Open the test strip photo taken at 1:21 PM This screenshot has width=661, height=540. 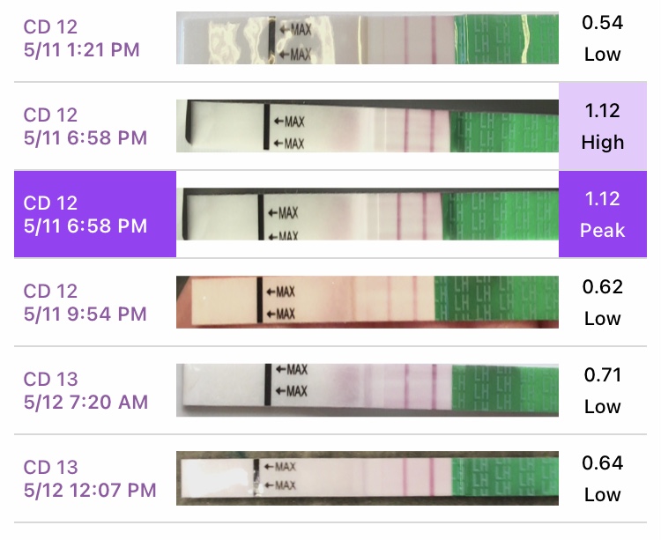(x=368, y=38)
